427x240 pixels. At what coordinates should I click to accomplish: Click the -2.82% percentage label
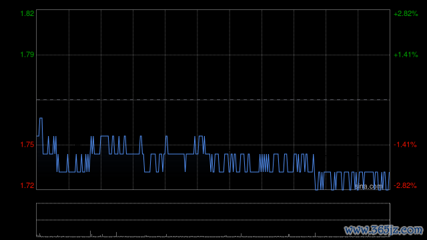coord(405,185)
